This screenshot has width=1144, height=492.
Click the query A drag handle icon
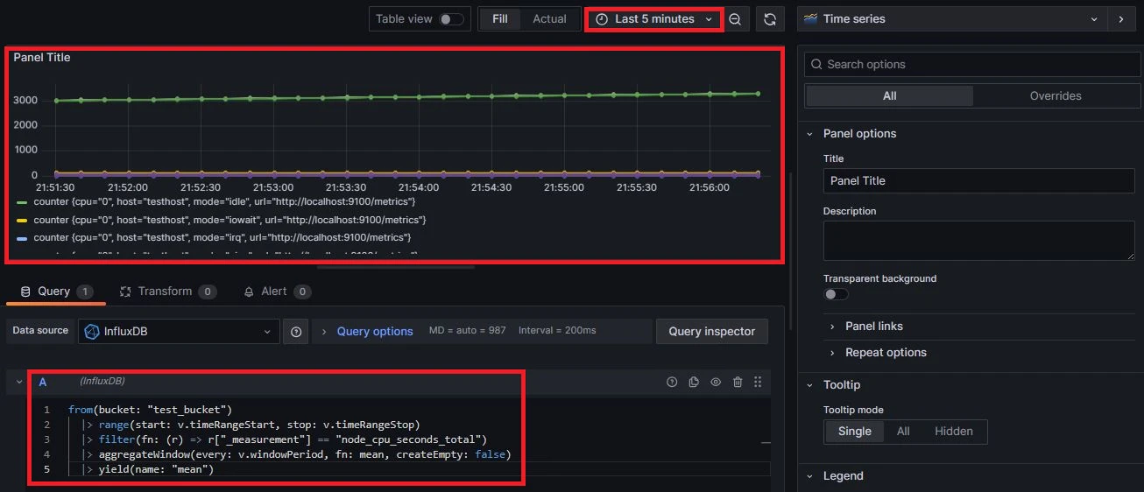click(x=758, y=382)
